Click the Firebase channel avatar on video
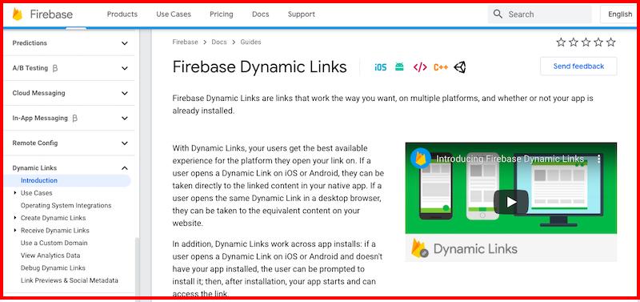 click(421, 158)
